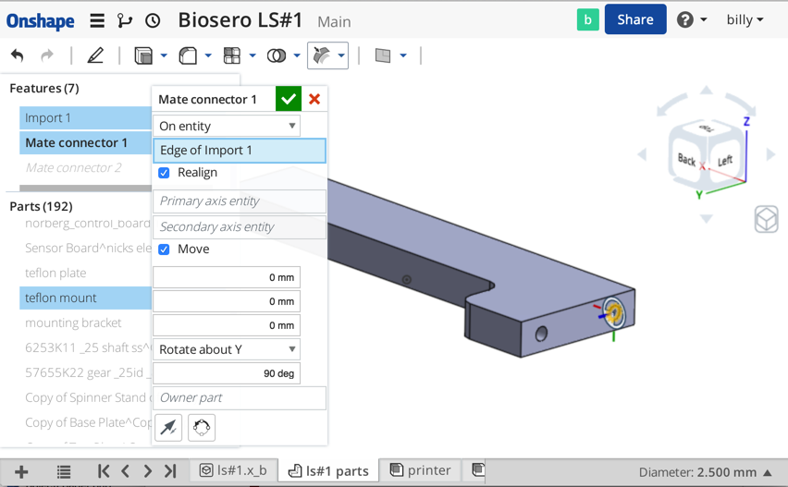Image resolution: width=788 pixels, height=487 pixels.
Task: Click the 90 deg rotation field
Action: coord(227,373)
